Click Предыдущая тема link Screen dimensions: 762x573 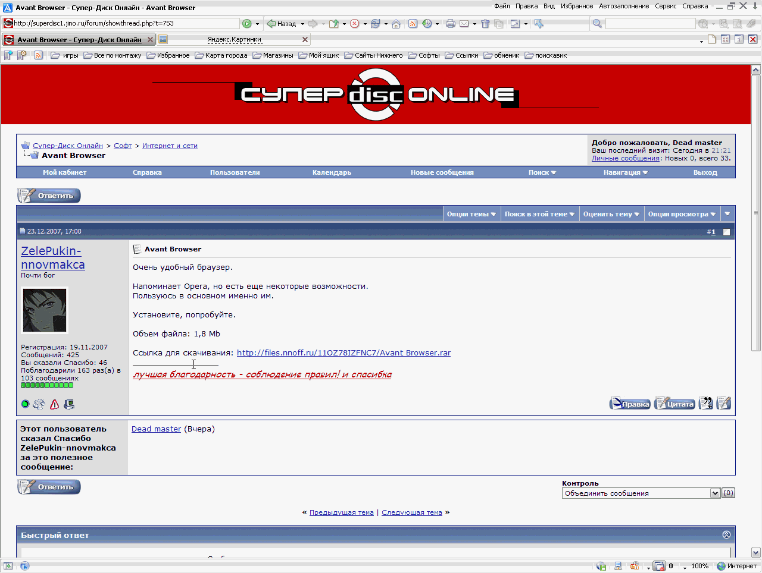(x=342, y=512)
